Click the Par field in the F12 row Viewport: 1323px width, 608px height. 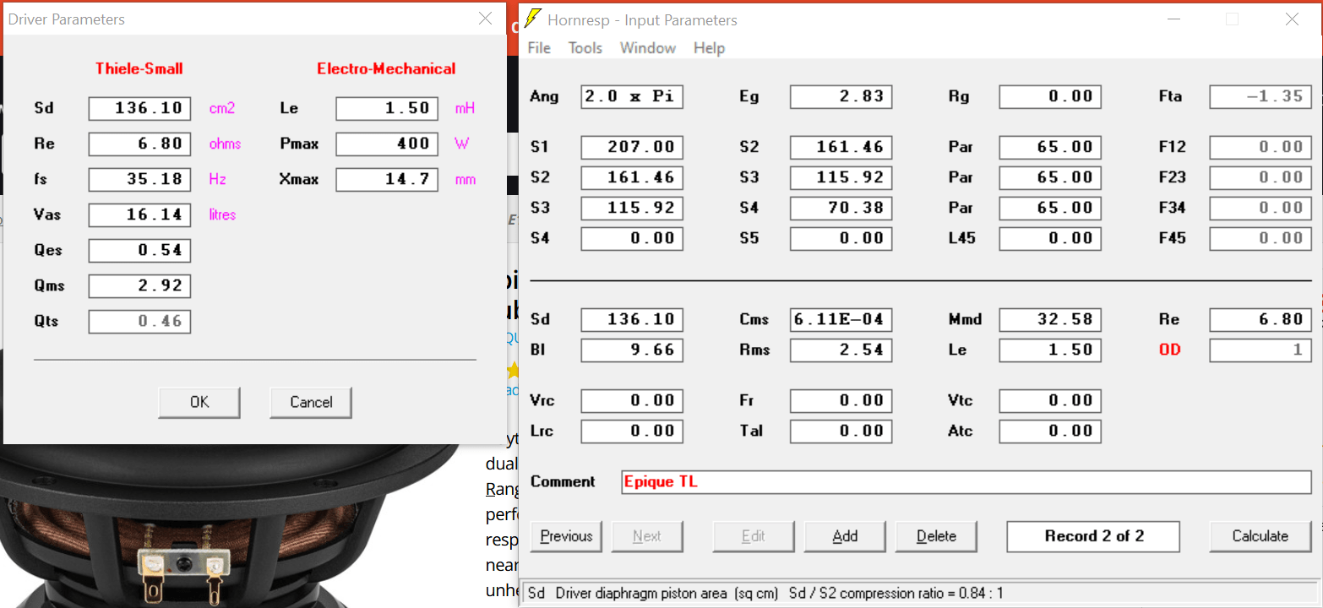point(1050,147)
